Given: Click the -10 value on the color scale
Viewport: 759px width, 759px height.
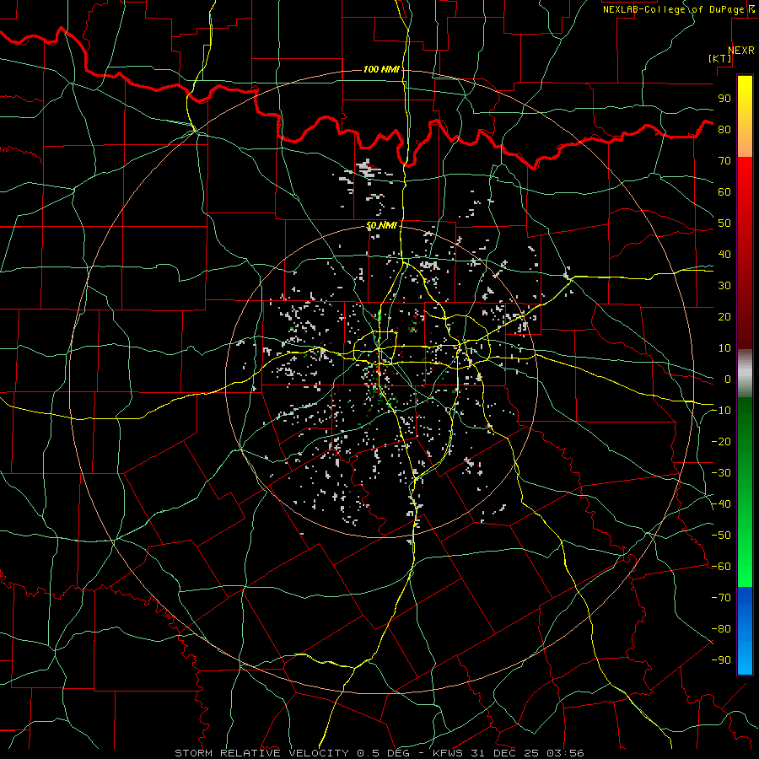Looking at the screenshot, I should [x=721, y=411].
